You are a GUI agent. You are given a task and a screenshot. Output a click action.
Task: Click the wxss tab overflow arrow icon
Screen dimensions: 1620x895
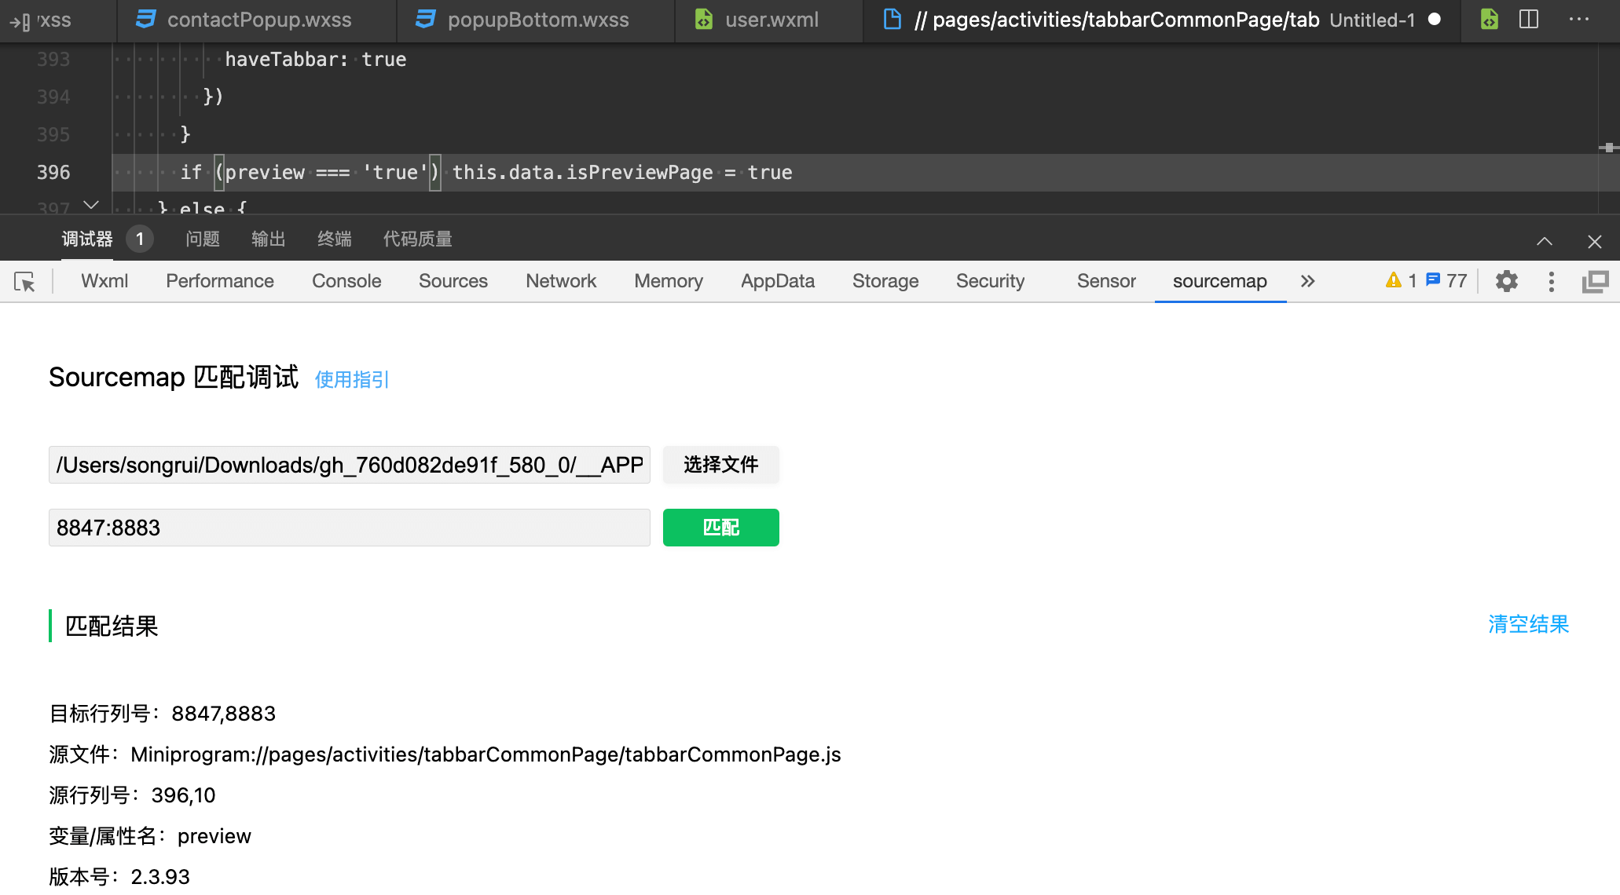click(x=20, y=22)
